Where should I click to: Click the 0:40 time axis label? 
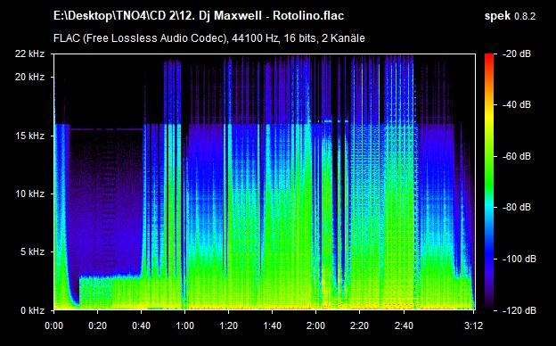tap(141, 325)
